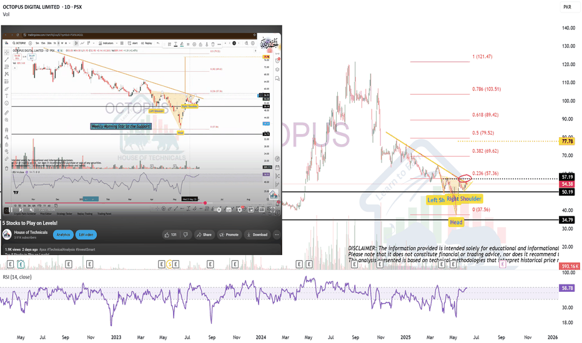
Task: Select the ruler measure tool
Action: (7, 112)
